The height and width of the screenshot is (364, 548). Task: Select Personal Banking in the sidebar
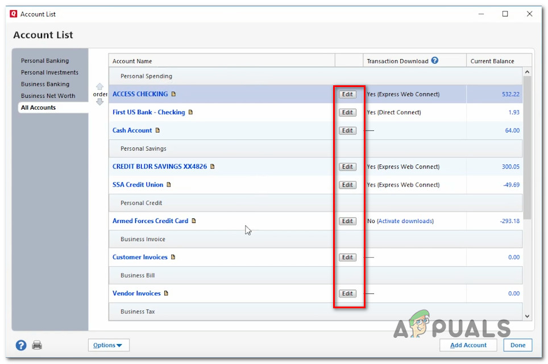[45, 60]
